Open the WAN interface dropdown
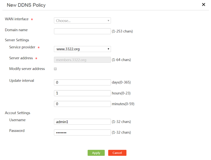 [82, 21]
